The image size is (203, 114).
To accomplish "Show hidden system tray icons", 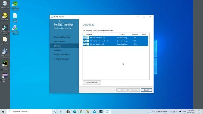I will (171, 111).
